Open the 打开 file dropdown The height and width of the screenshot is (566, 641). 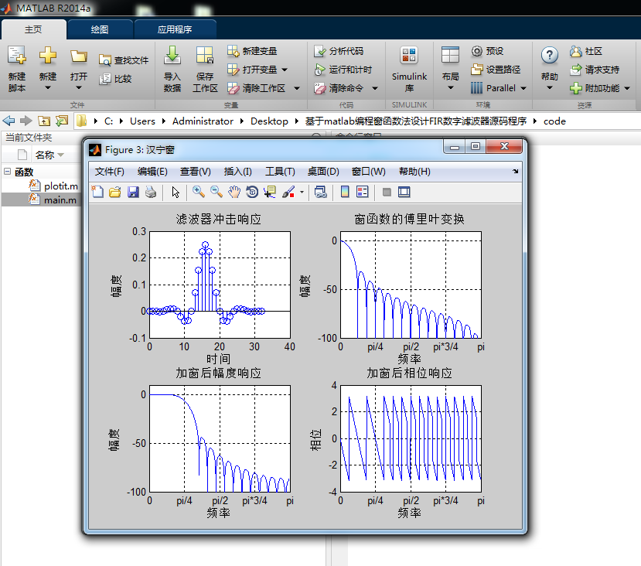click(79, 69)
